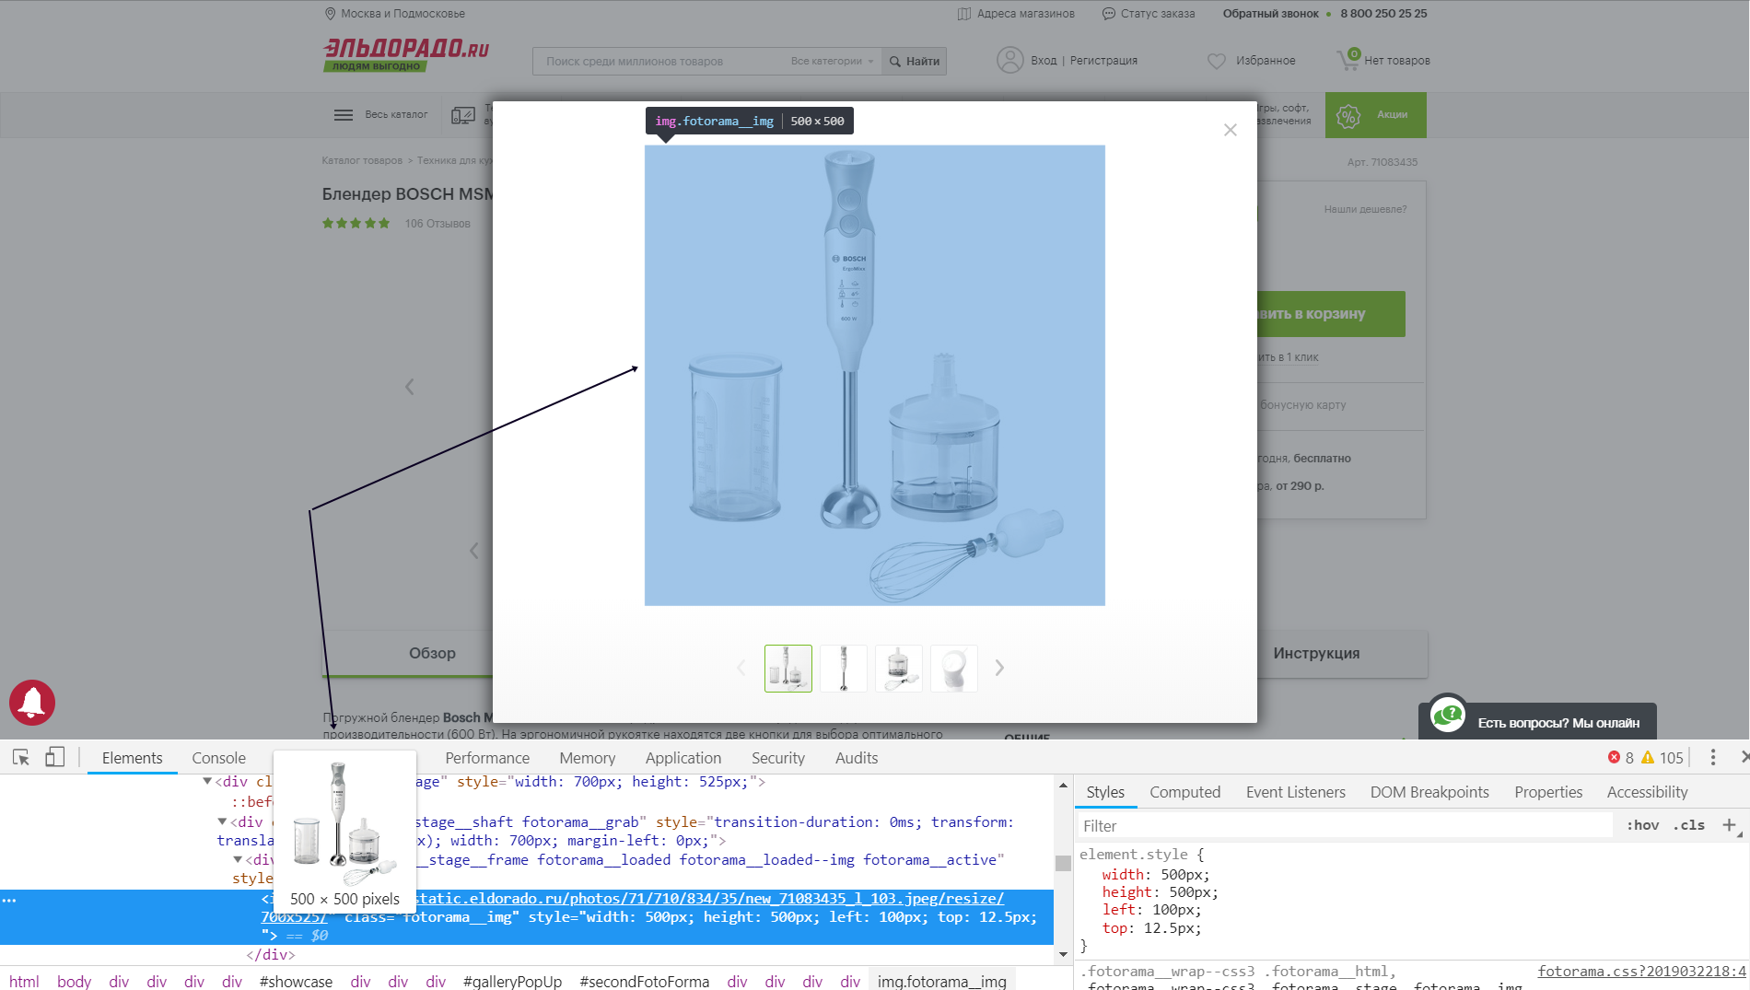Click the yellow warnings count icon
This screenshot has height=990, width=1750.
(1648, 757)
